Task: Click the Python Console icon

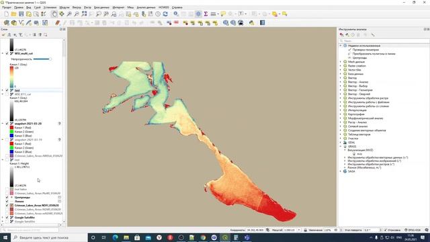Action: coord(251,23)
